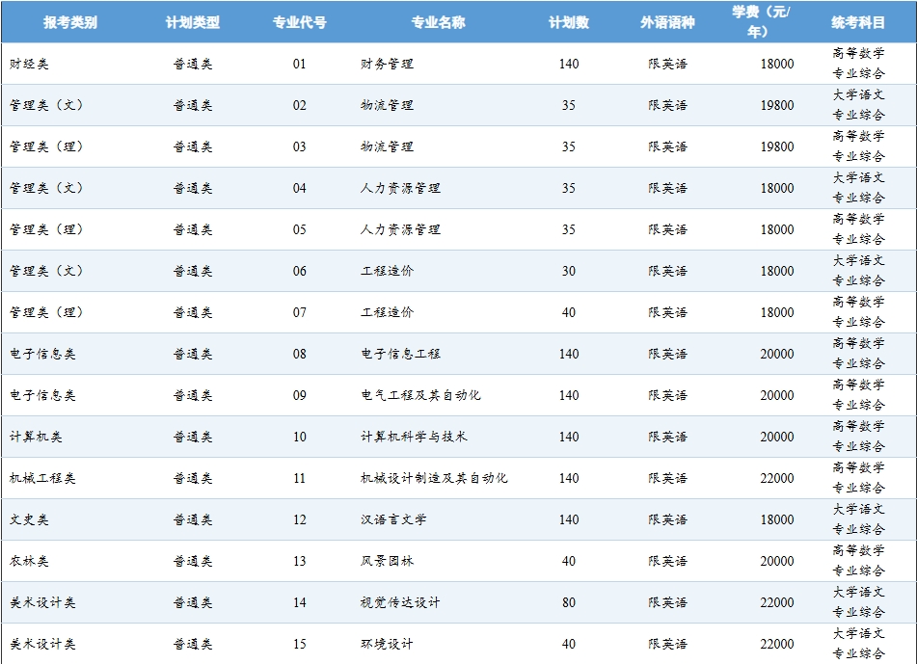Select the 汉语言文学 major cell
This screenshot has height=664, width=917.
point(393,519)
